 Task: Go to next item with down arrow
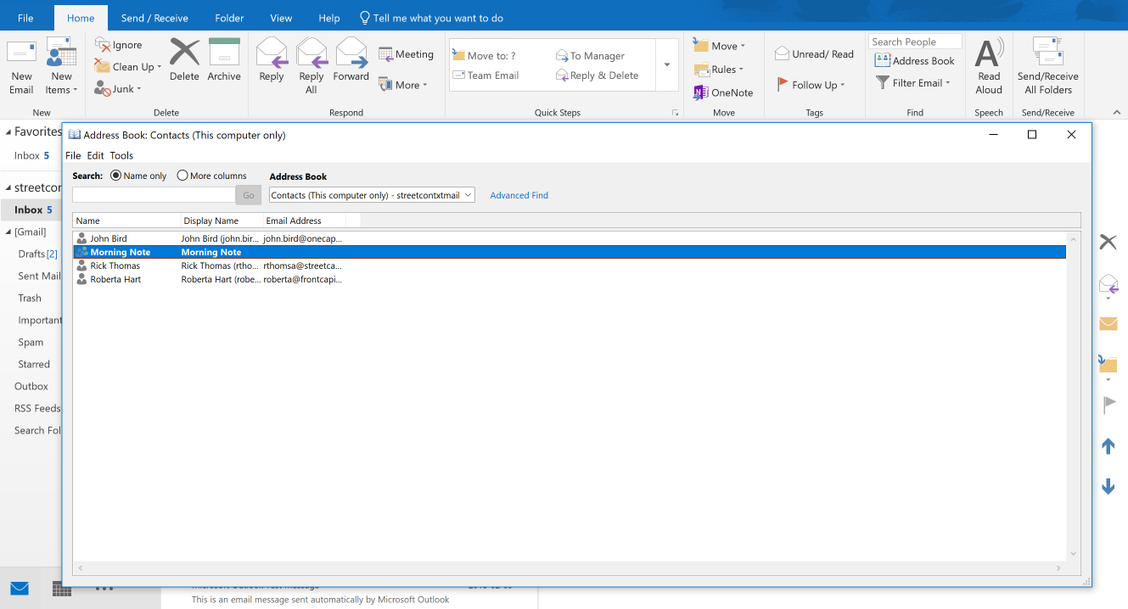(x=1108, y=486)
